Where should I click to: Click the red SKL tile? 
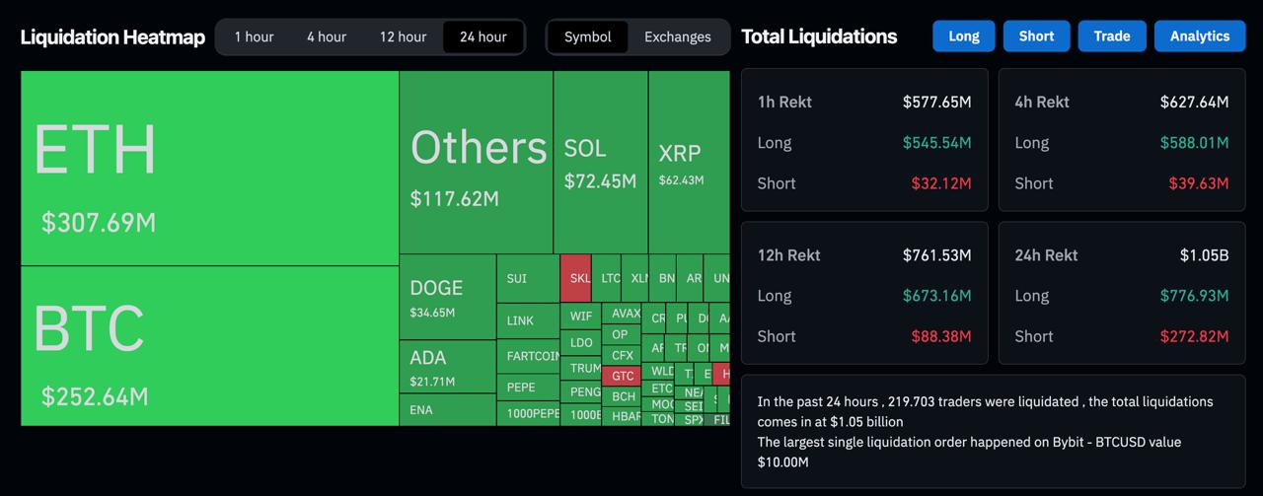tap(575, 278)
